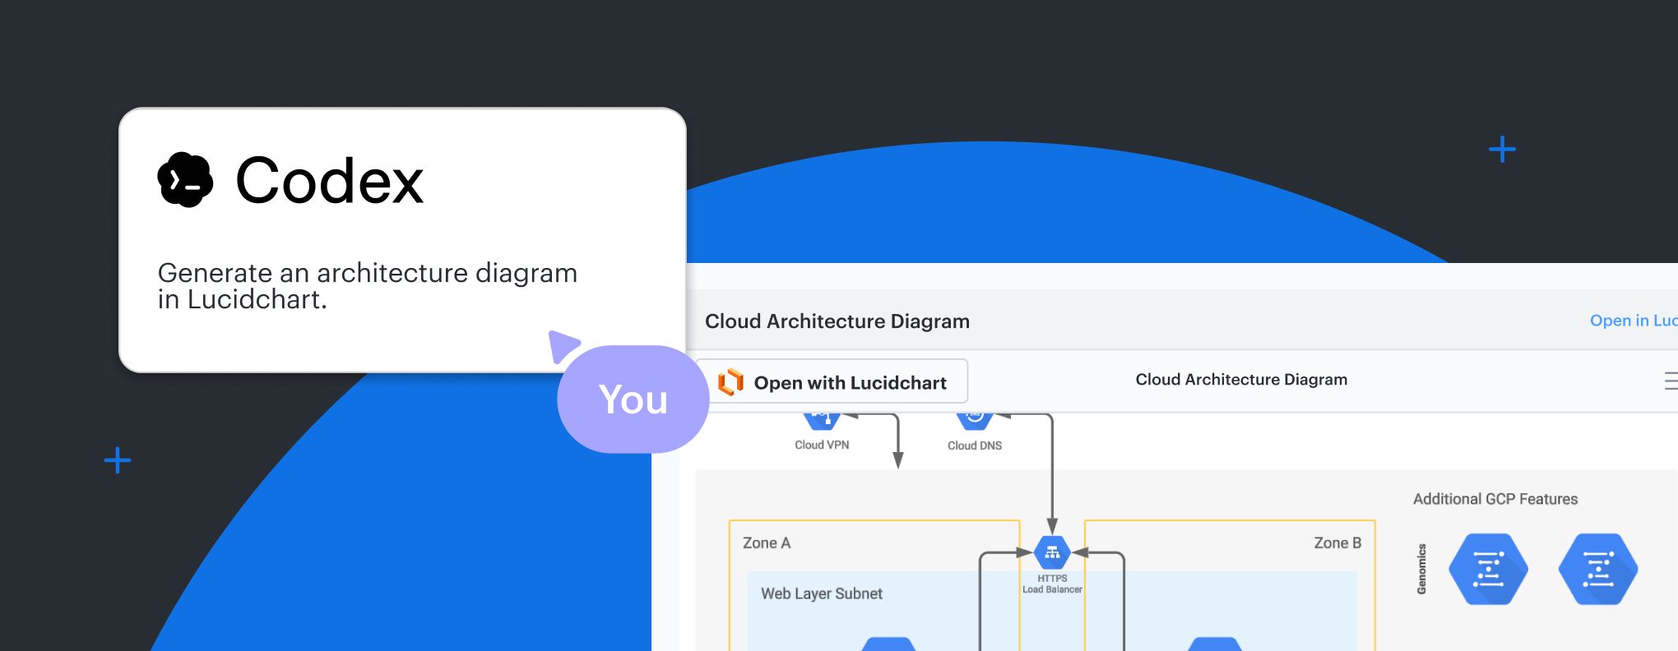The width and height of the screenshot is (1678, 651).
Task: Click the Codex cloud logo icon
Action: coord(185,180)
